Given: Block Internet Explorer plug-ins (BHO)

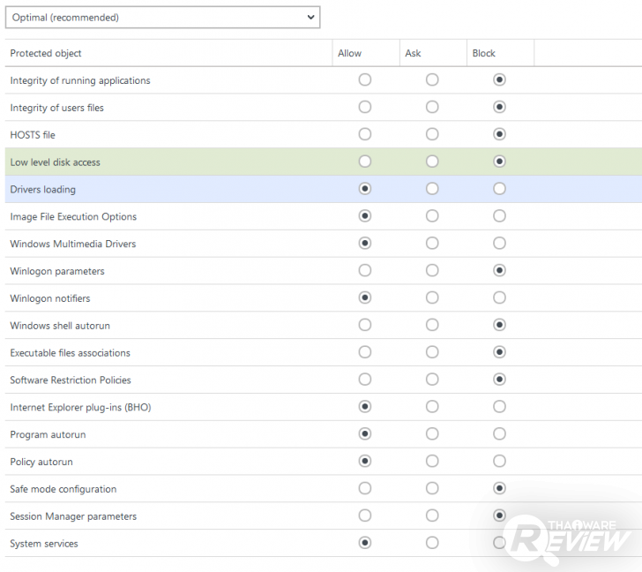Looking at the screenshot, I should [x=500, y=407].
